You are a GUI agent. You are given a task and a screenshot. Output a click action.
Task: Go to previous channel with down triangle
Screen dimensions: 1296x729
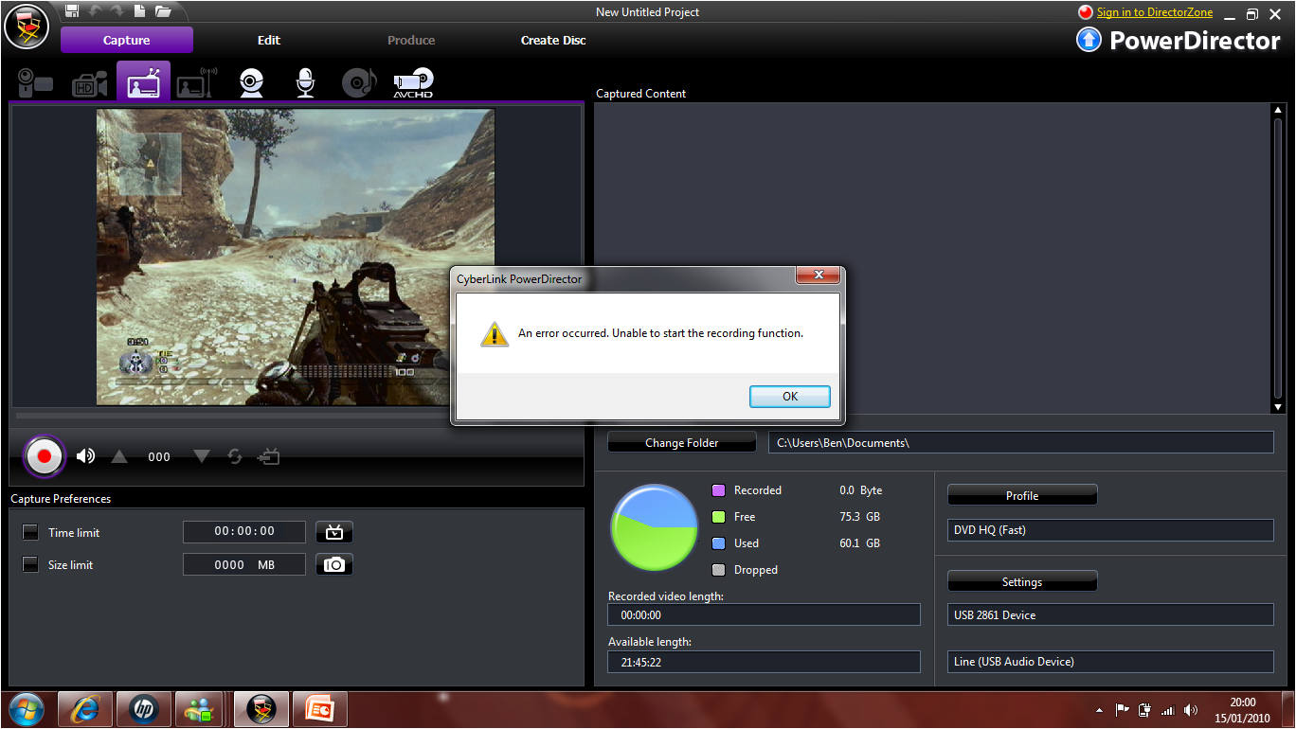point(201,456)
